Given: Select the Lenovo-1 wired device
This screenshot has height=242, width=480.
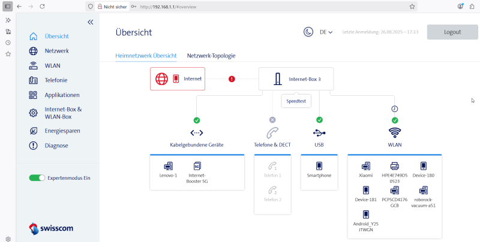Looking at the screenshot, I should click(x=168, y=169).
